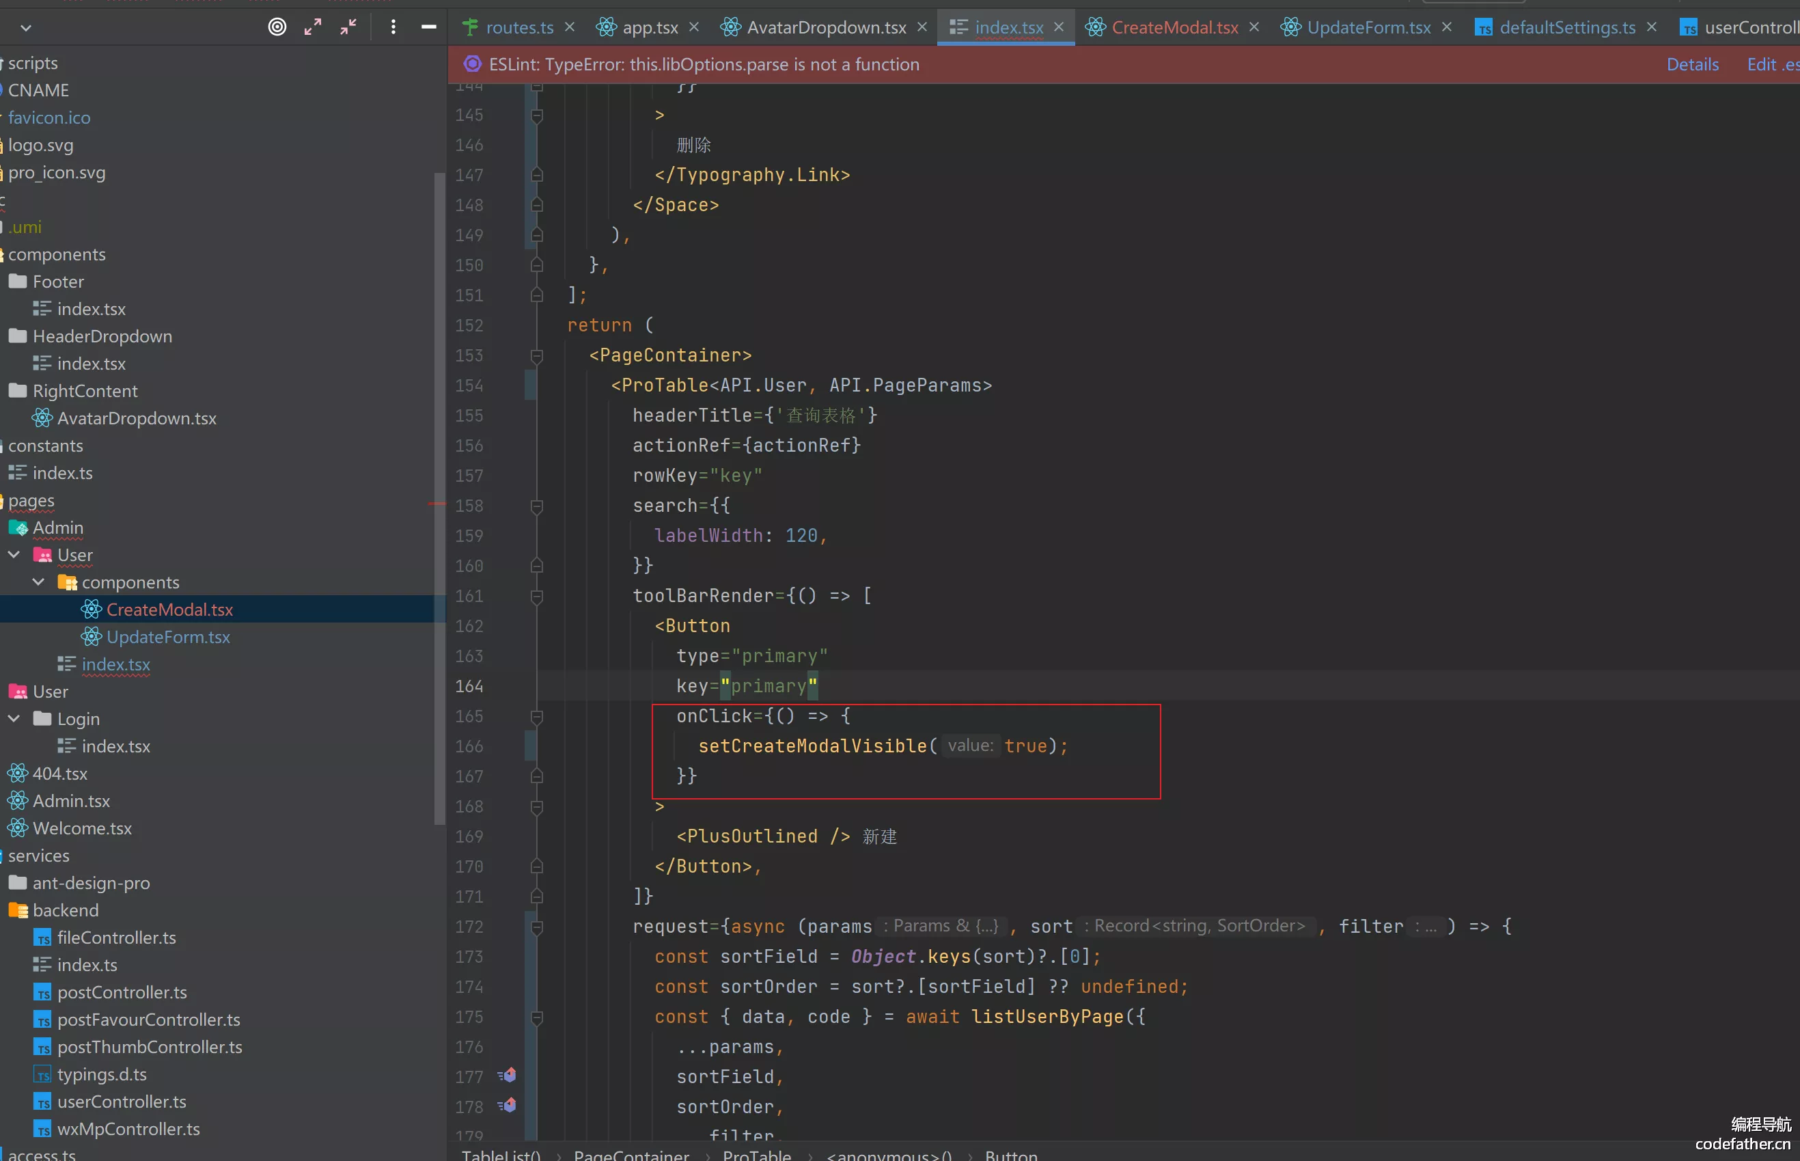
Task: Click the PageContainer breadcrumb
Action: [x=631, y=1154]
